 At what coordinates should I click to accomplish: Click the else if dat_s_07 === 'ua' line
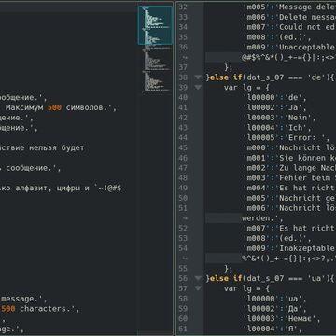point(271,278)
